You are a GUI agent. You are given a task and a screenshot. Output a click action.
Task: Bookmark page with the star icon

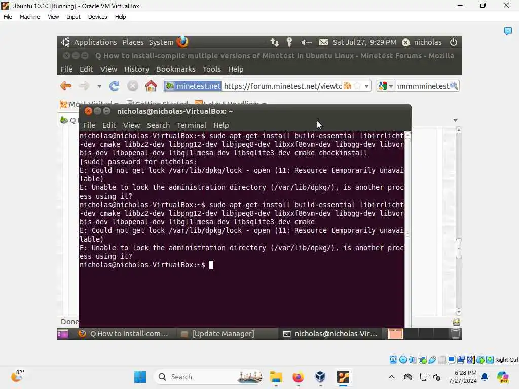[357, 86]
